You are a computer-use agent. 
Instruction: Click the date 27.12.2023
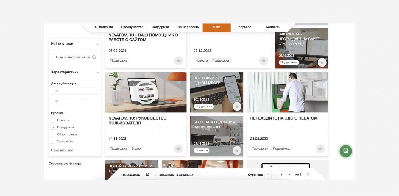(x=202, y=51)
